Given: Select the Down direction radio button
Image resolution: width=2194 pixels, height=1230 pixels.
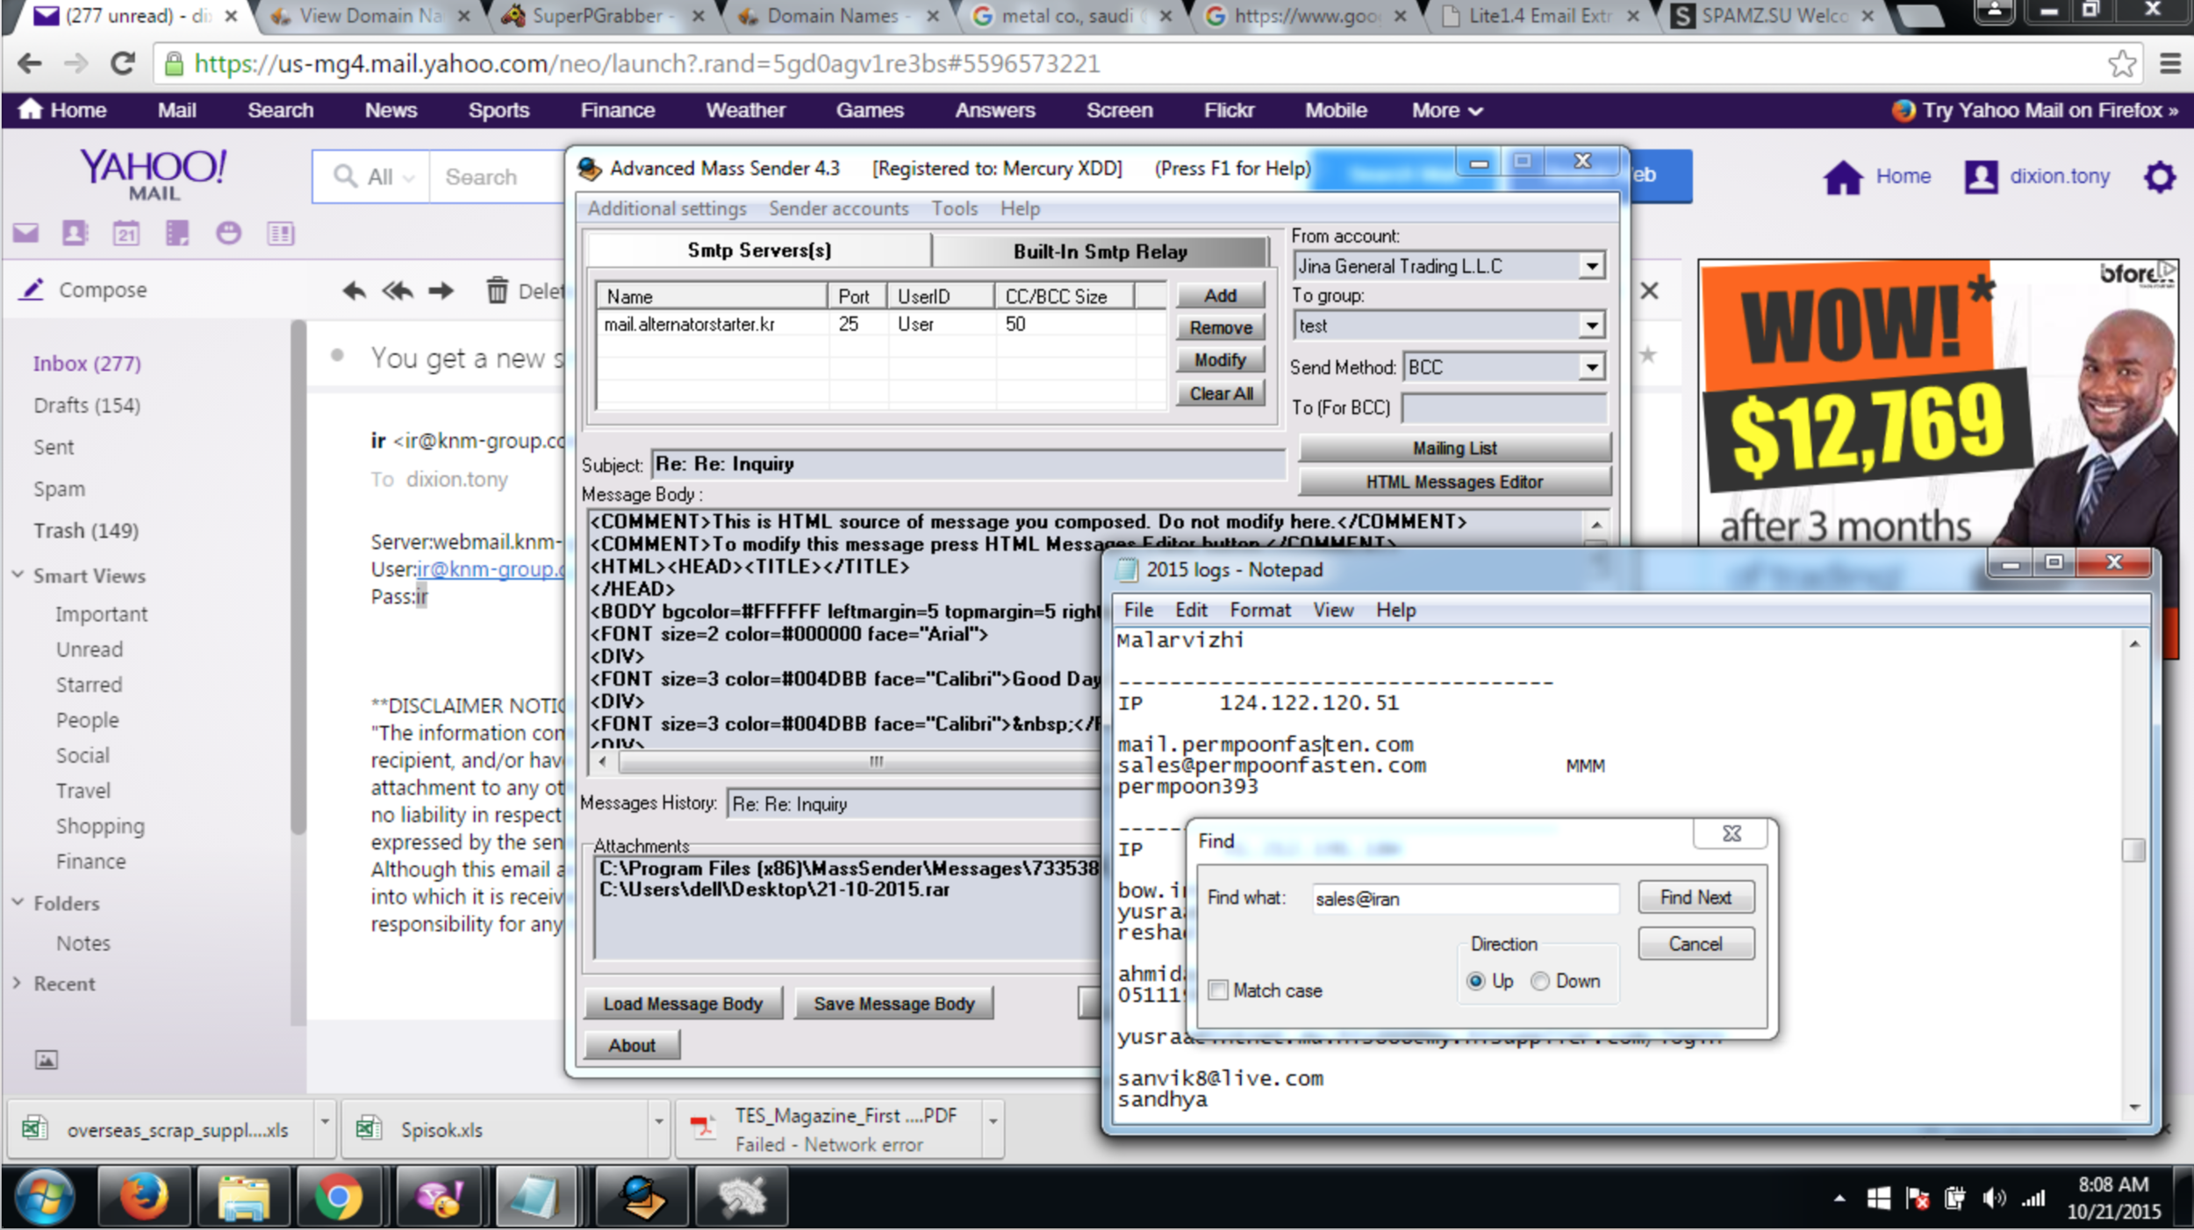Looking at the screenshot, I should (1540, 981).
